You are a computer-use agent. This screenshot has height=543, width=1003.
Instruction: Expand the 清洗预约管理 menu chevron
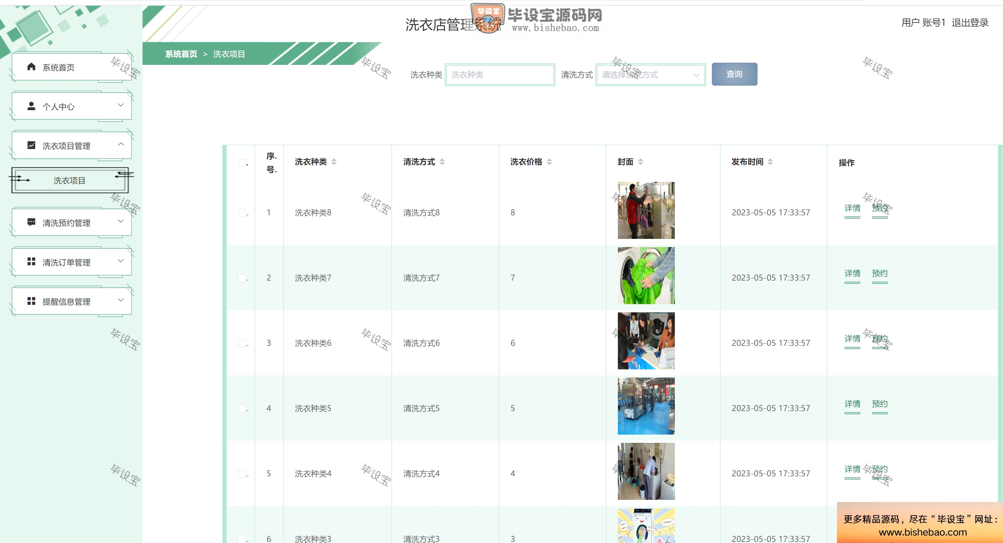(x=121, y=221)
